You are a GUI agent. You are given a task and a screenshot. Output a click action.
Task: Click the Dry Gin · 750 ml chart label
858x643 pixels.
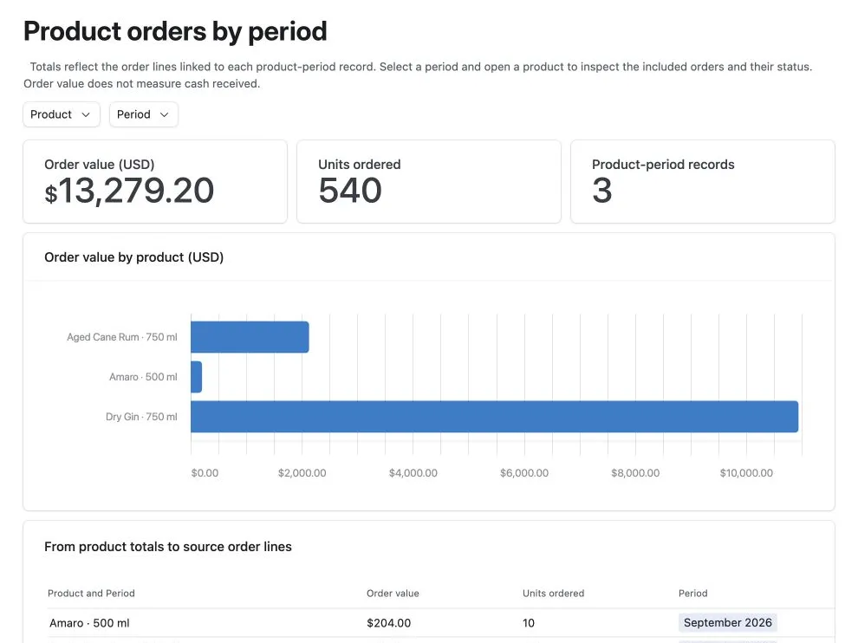[142, 417]
